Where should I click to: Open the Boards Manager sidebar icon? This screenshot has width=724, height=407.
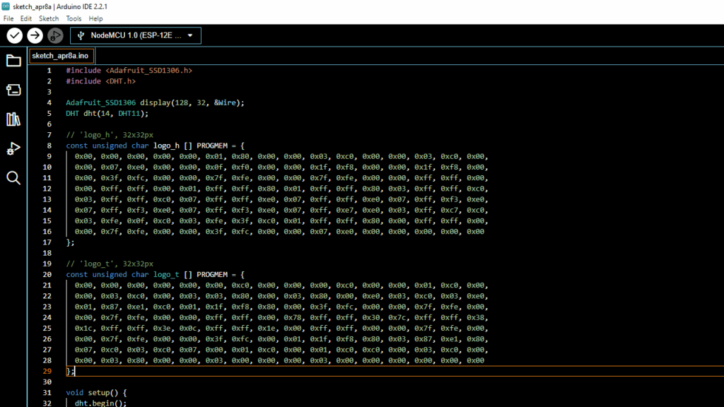click(13, 90)
